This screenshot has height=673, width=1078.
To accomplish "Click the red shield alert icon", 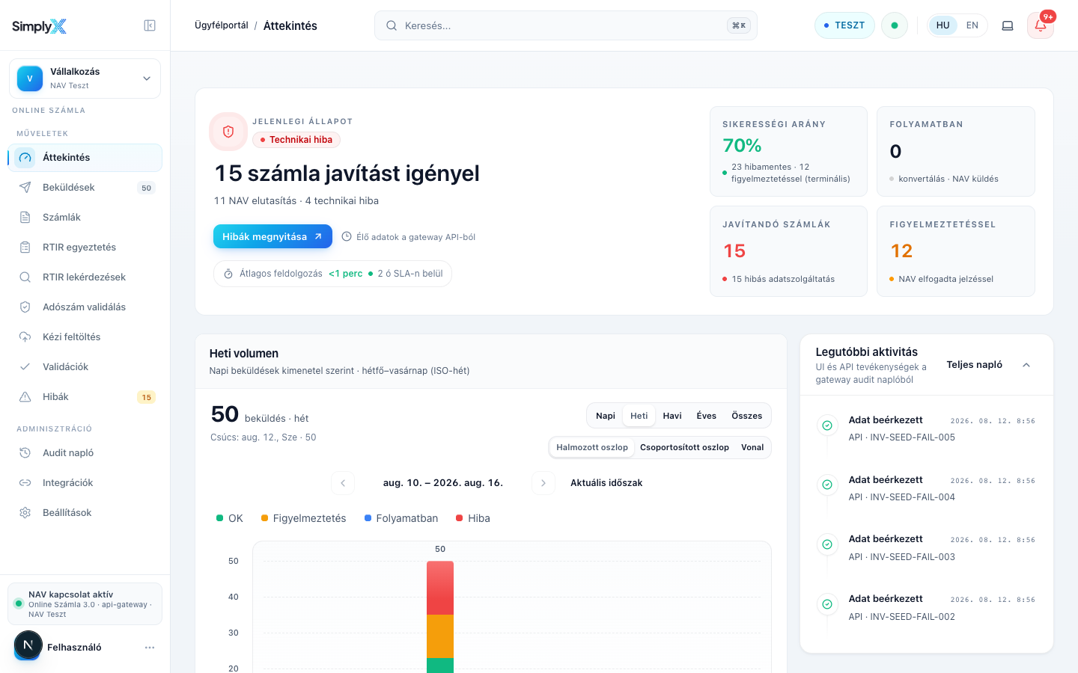I will pos(228,132).
